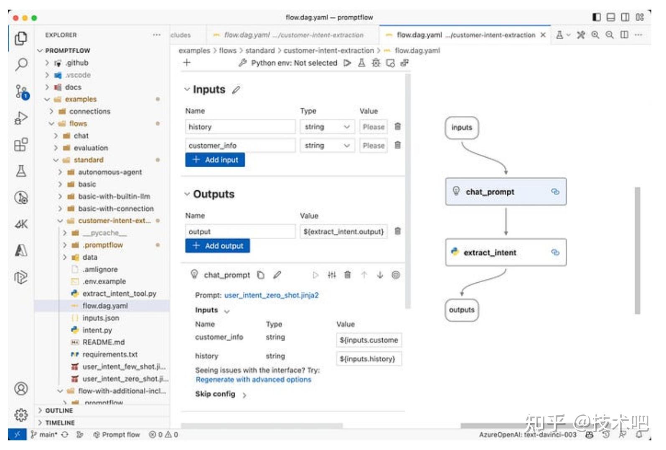Delete the history input row

pos(397,126)
